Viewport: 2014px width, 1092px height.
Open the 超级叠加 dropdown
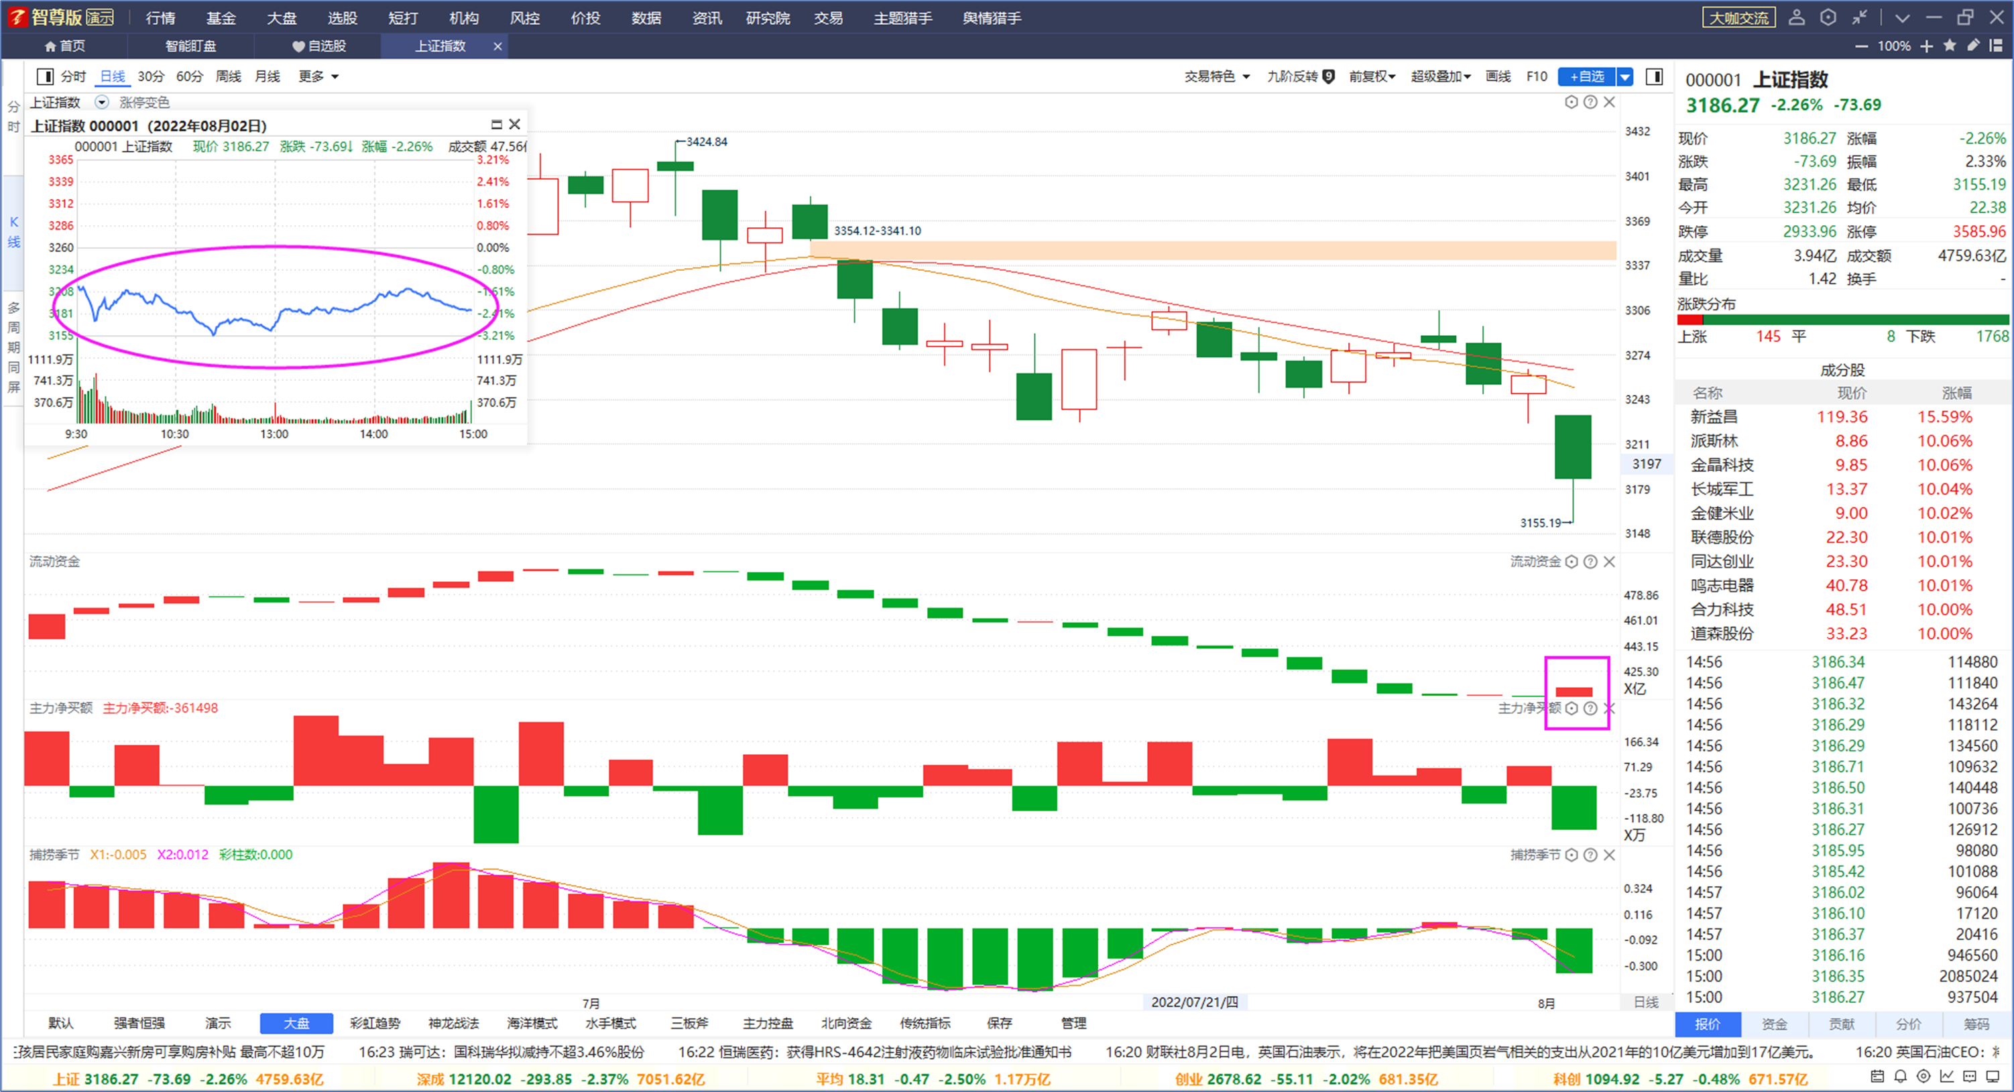[x=1441, y=76]
